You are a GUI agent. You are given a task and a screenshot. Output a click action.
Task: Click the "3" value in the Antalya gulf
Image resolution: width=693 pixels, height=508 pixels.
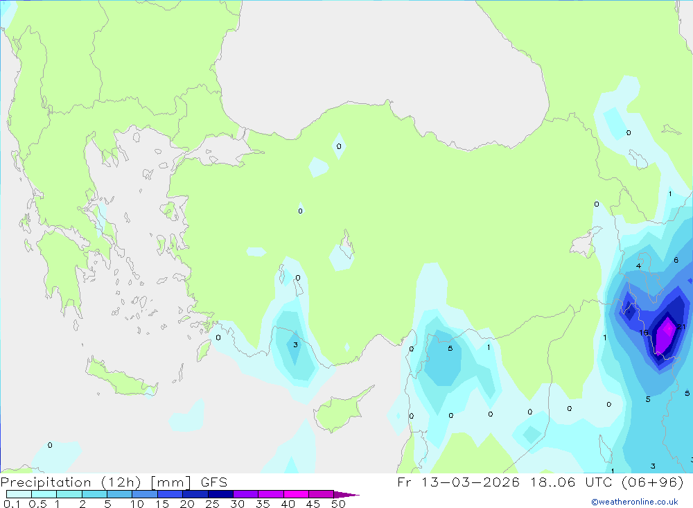(295, 344)
